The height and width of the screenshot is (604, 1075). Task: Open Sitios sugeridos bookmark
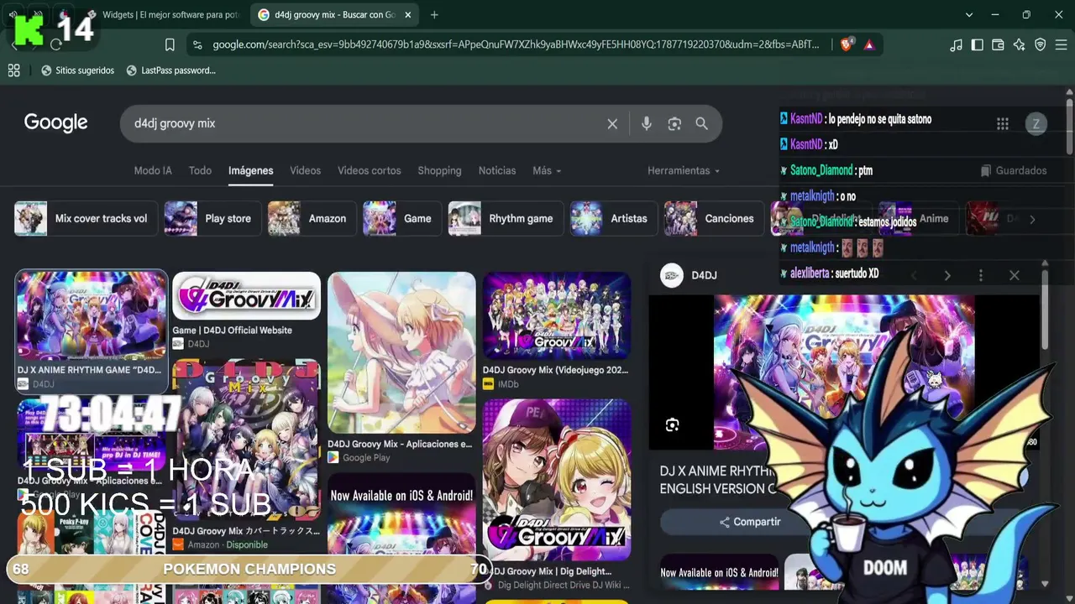click(x=77, y=70)
